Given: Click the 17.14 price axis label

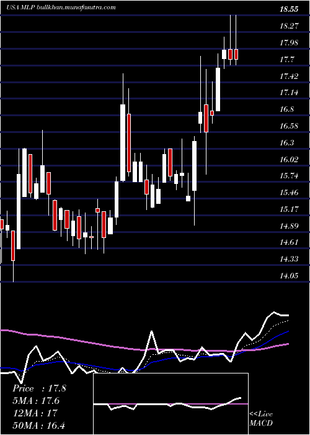Looking at the screenshot, I should click(289, 93).
